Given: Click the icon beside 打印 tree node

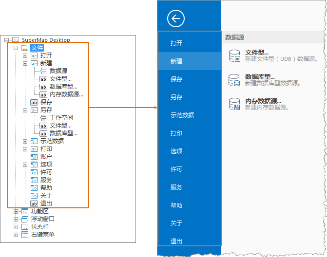Looking at the screenshot, I should tap(34, 149).
